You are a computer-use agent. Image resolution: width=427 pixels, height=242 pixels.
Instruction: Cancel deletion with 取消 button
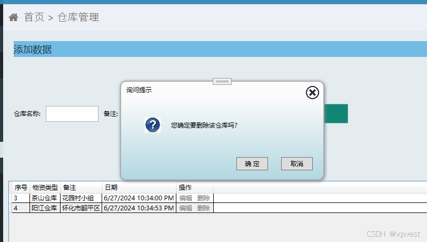(x=296, y=163)
